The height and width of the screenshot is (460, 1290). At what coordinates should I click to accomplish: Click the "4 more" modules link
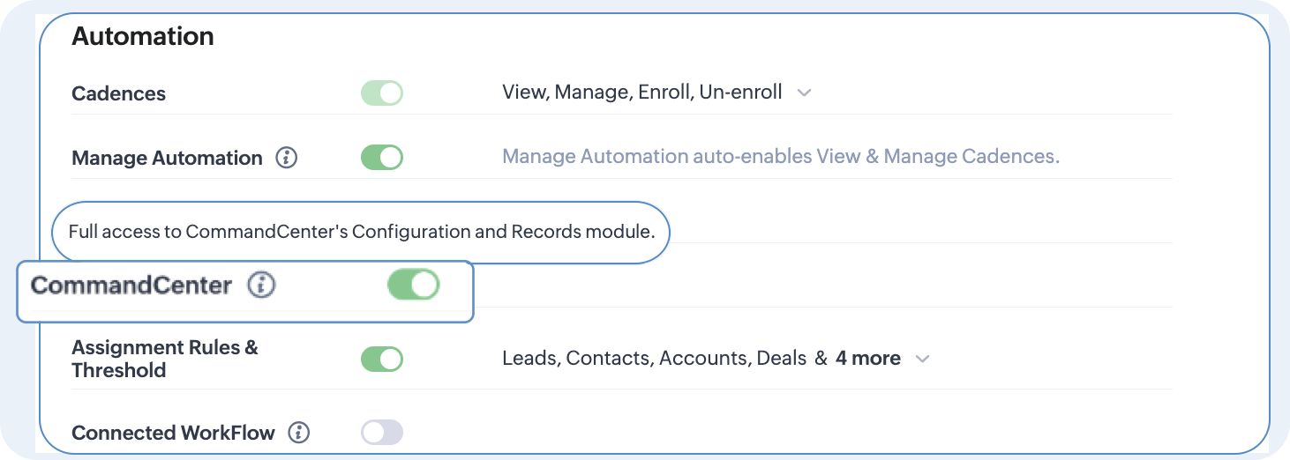click(868, 359)
